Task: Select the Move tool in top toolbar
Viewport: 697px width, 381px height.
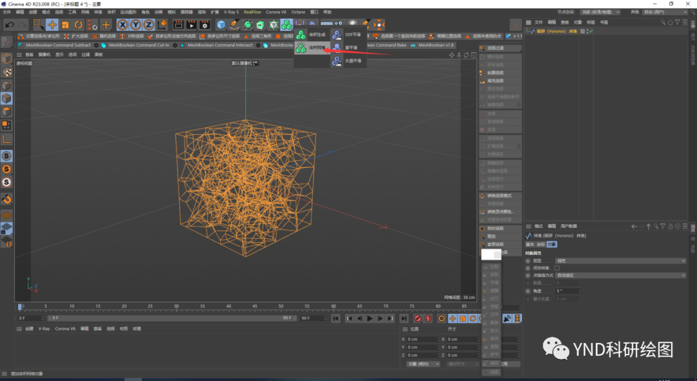Action: (52, 25)
